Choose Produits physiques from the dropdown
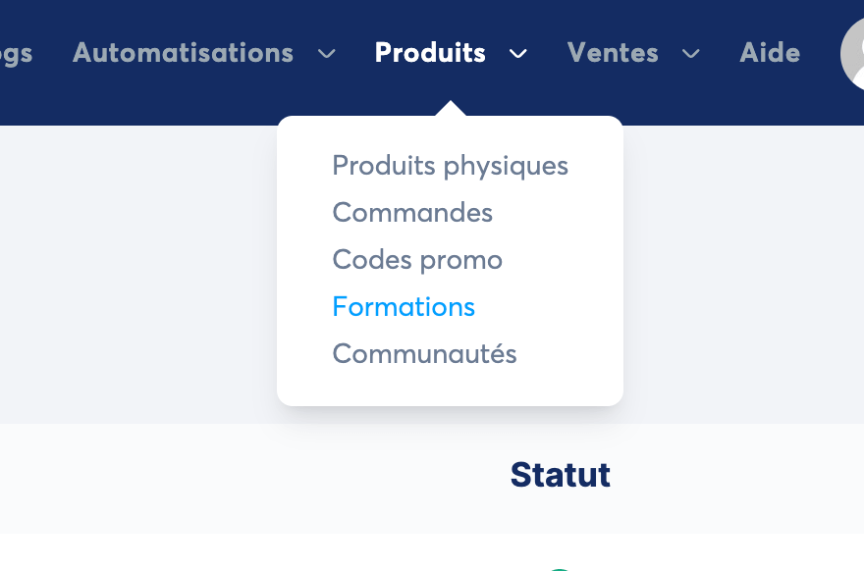The height and width of the screenshot is (571, 864). click(451, 165)
